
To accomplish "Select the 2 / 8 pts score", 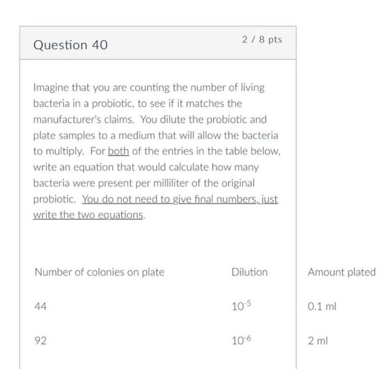I will click(x=262, y=40).
